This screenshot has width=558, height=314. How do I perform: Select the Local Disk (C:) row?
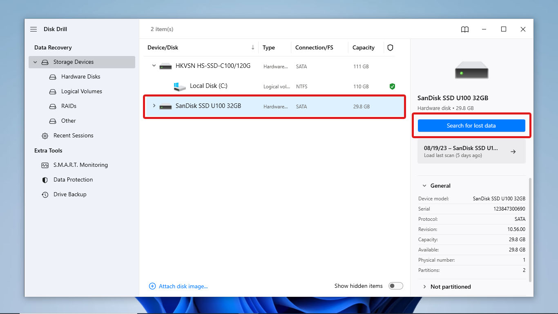point(274,86)
